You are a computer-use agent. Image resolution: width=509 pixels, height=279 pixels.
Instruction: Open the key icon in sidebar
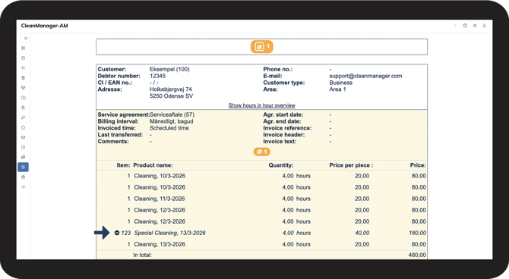point(23,118)
